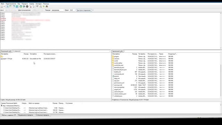Click the Хост input field
Screen dimensions: 222x125
point(11,10)
